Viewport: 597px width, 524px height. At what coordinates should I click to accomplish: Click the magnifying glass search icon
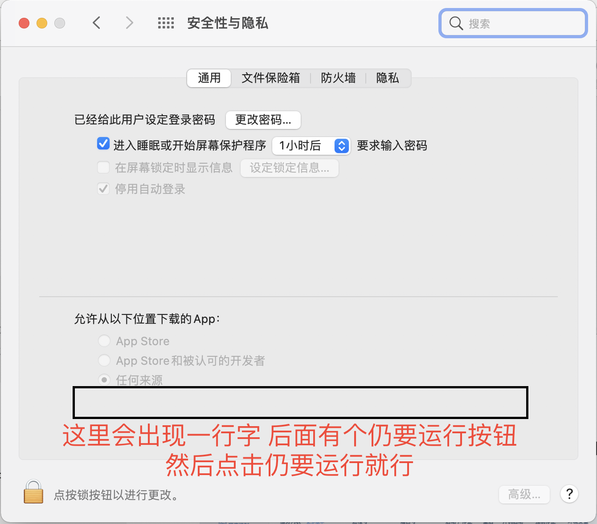point(456,23)
